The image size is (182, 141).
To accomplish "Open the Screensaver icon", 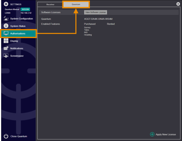I will tap(6, 55).
